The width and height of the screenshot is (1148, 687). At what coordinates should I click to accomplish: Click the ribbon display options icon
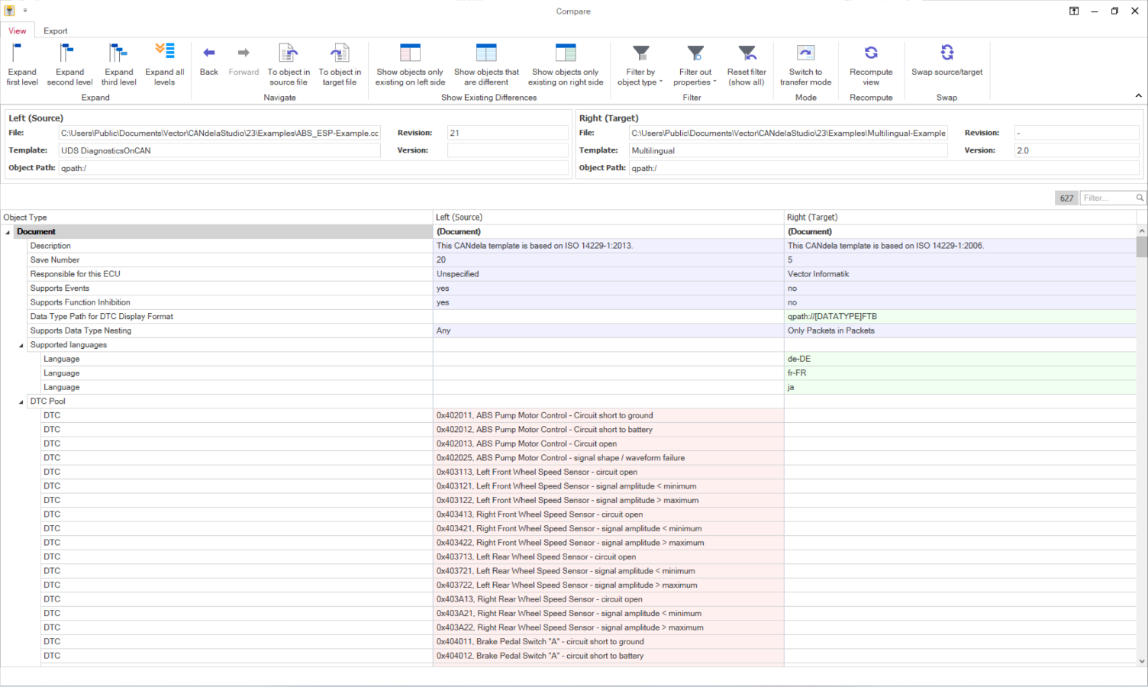[x=1074, y=11]
